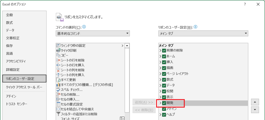The image size is (265, 120).
Task: Open the 言語 options category
Action: coord(24,54)
